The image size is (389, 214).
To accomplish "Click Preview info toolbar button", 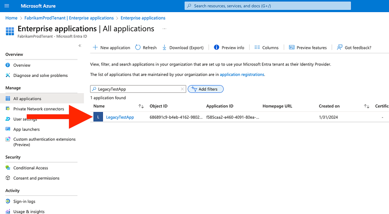I will tap(229, 47).
